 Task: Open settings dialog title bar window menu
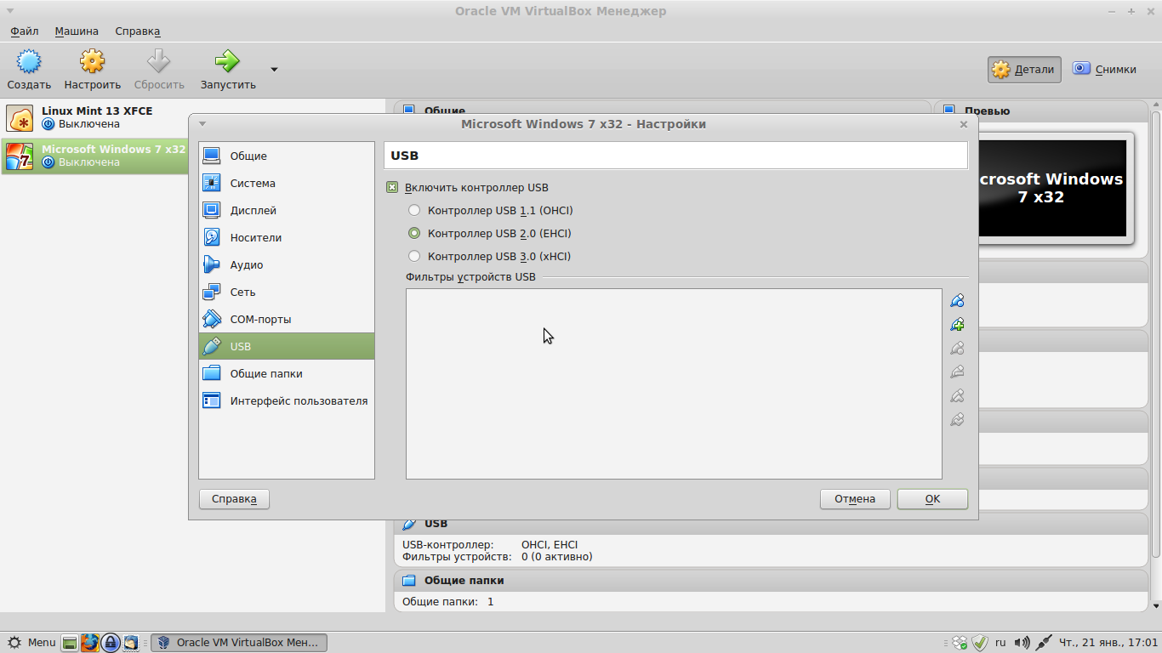click(x=202, y=124)
